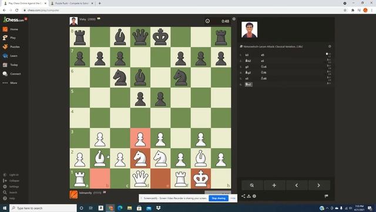376x212 pixels.
Task: Click the Chess.com logo
Action: pos(14,20)
